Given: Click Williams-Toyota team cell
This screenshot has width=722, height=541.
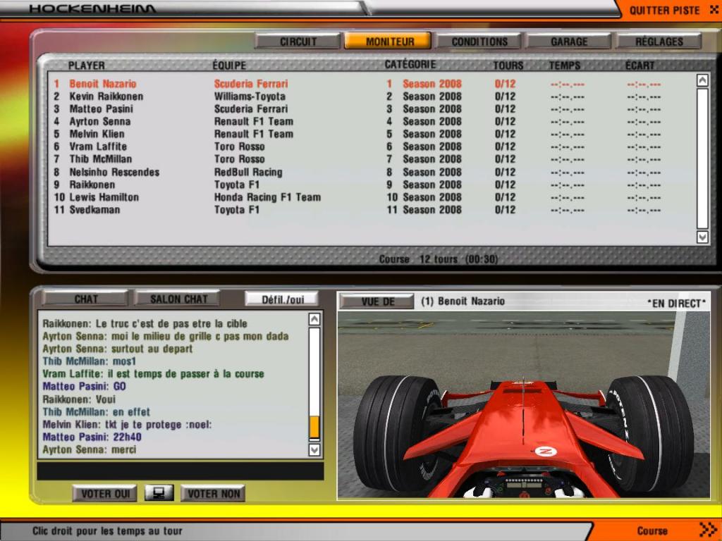Looking at the screenshot, I should (x=250, y=97).
